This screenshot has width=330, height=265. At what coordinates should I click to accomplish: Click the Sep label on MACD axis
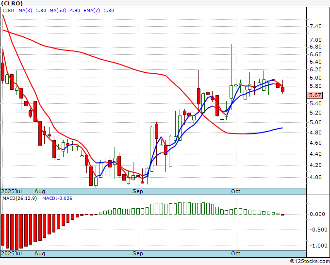[x=138, y=253]
